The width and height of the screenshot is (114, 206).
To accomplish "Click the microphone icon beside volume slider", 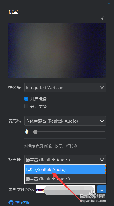I will (x=27, y=132).
